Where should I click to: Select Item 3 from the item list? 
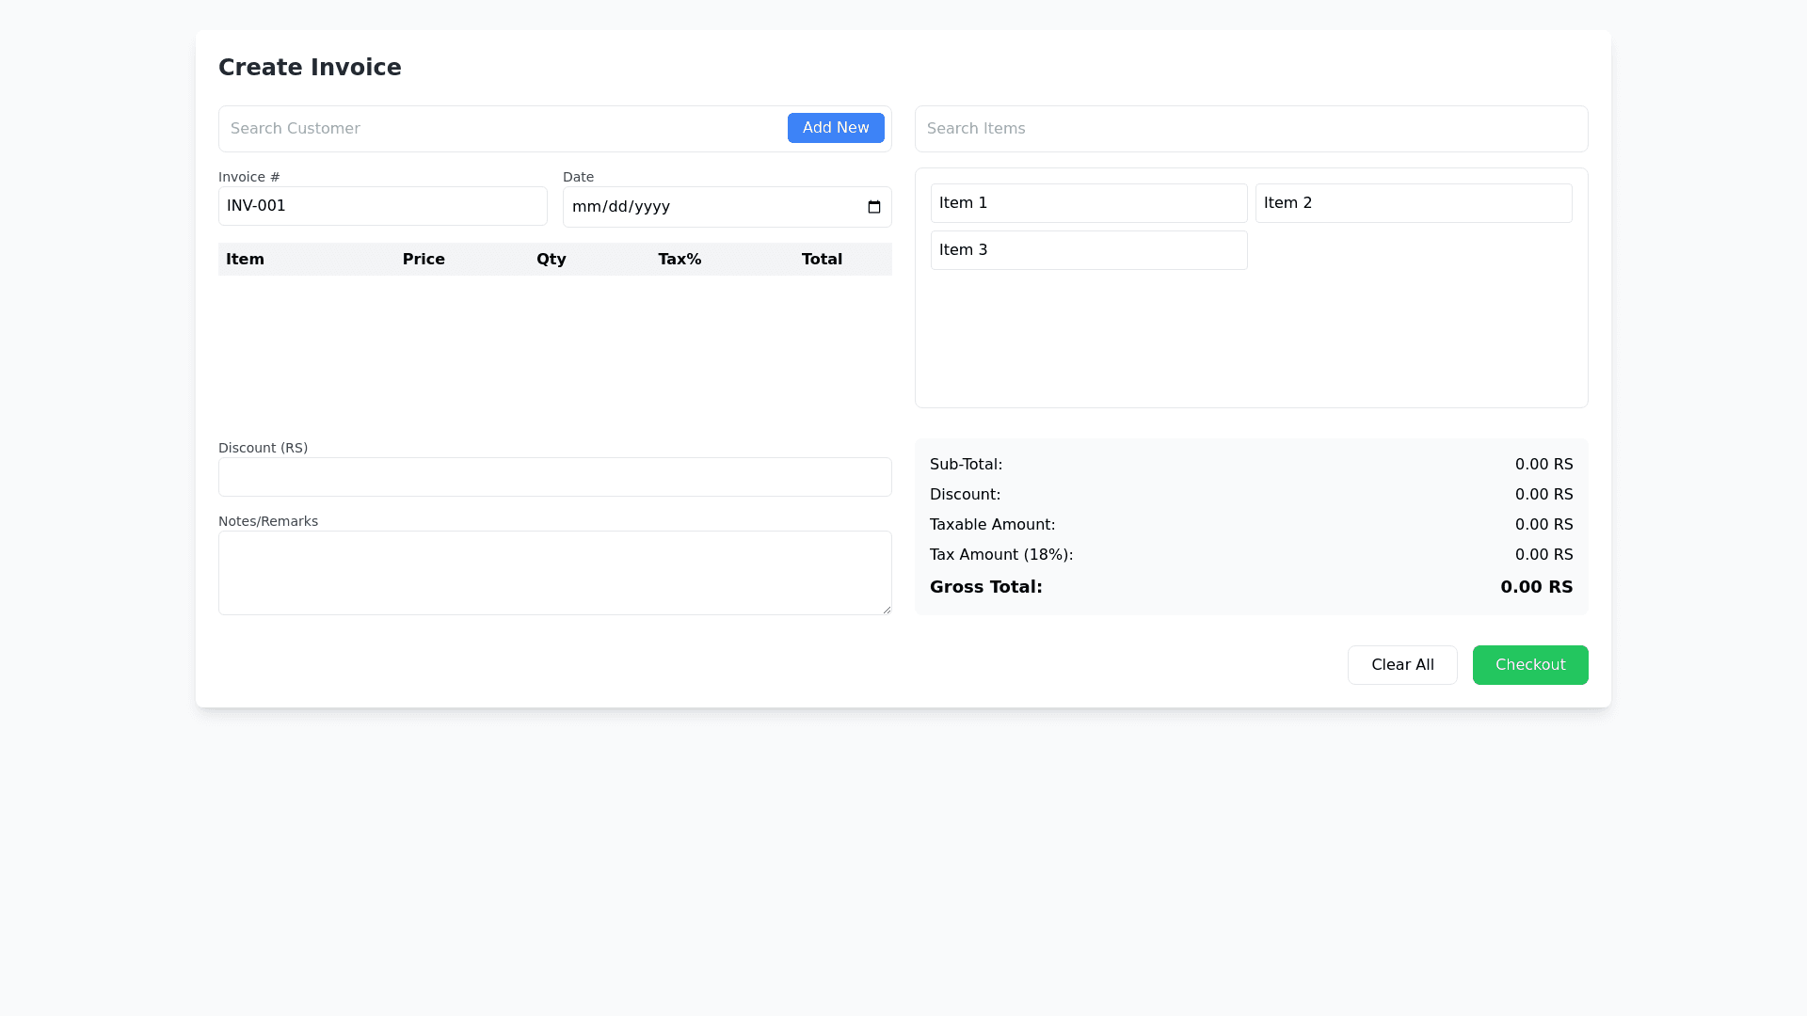point(1089,250)
